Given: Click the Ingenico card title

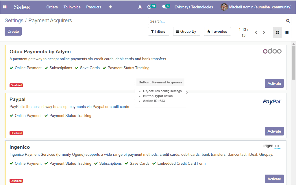Looking at the screenshot, I should tap(20, 147).
